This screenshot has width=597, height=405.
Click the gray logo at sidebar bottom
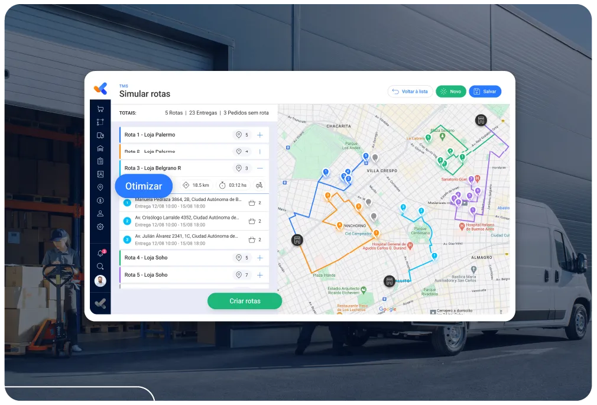coord(100,303)
